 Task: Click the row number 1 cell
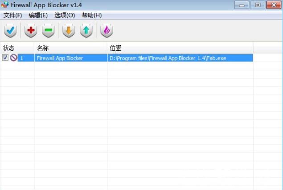22,58
